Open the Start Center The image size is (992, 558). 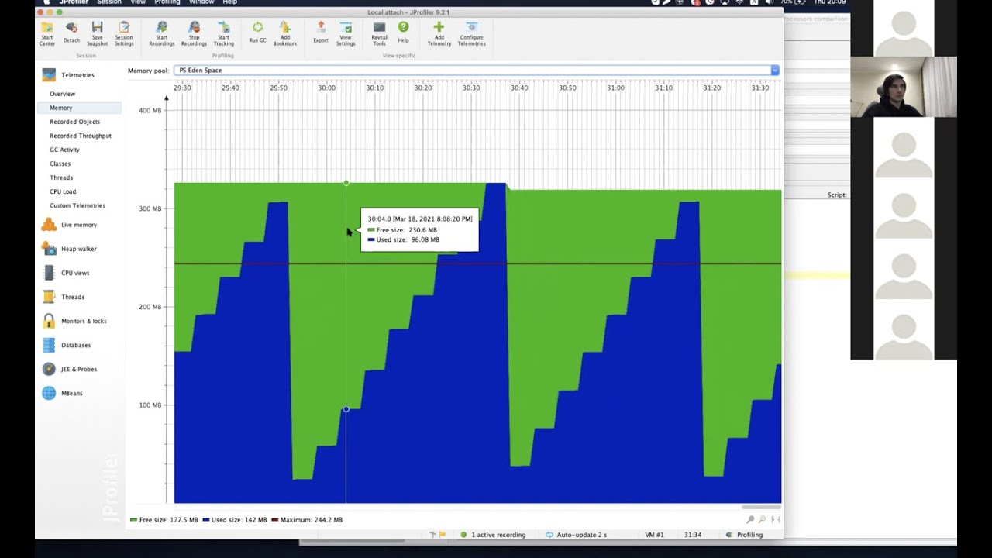pyautogui.click(x=46, y=33)
